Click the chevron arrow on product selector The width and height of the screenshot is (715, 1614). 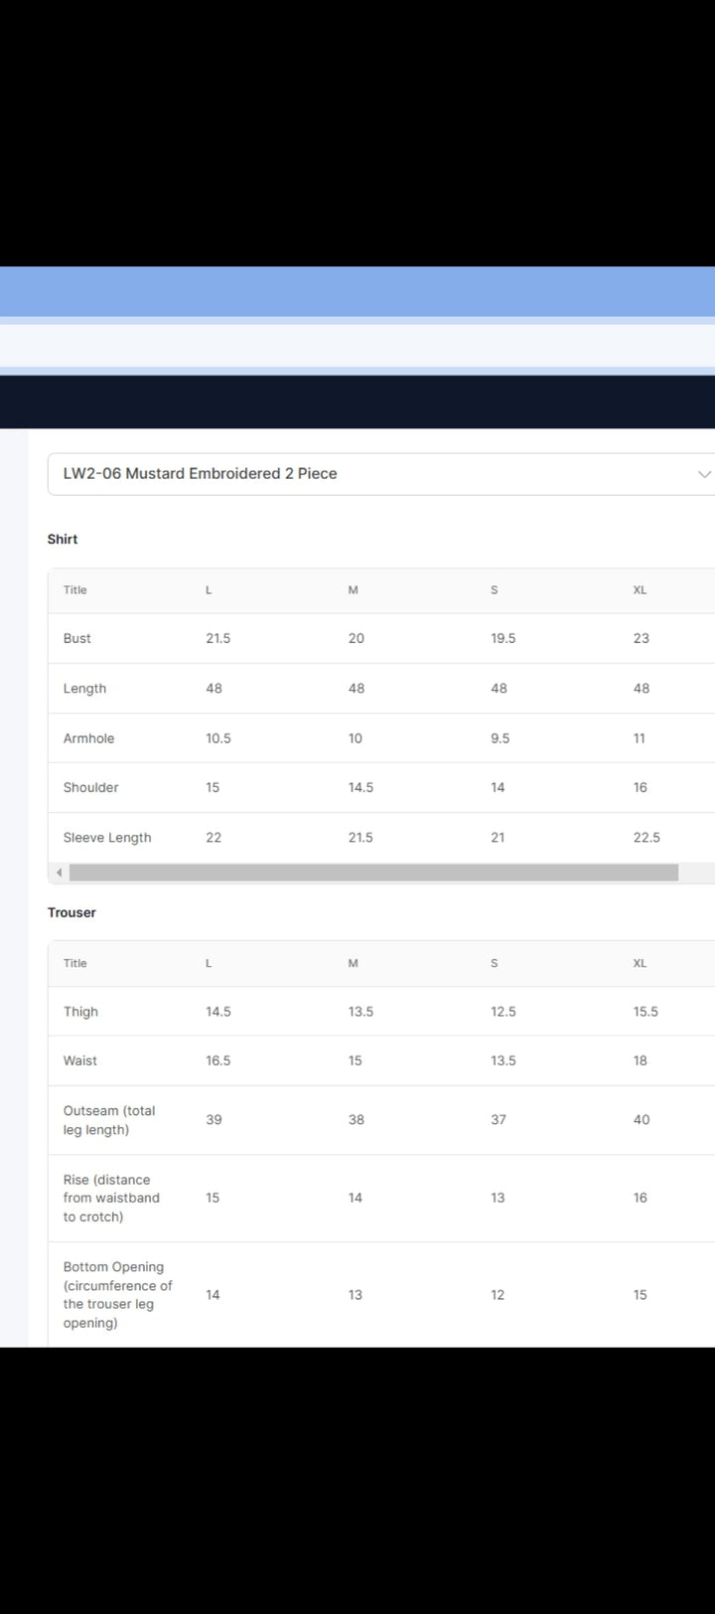pyautogui.click(x=704, y=474)
